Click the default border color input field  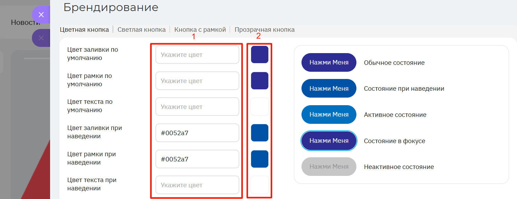pos(197,81)
